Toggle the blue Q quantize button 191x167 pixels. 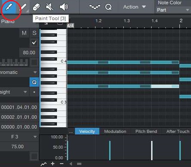34,82
